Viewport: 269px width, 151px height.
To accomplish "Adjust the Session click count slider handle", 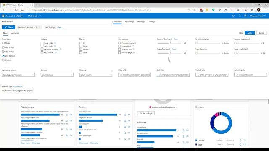I will tap(170, 43).
